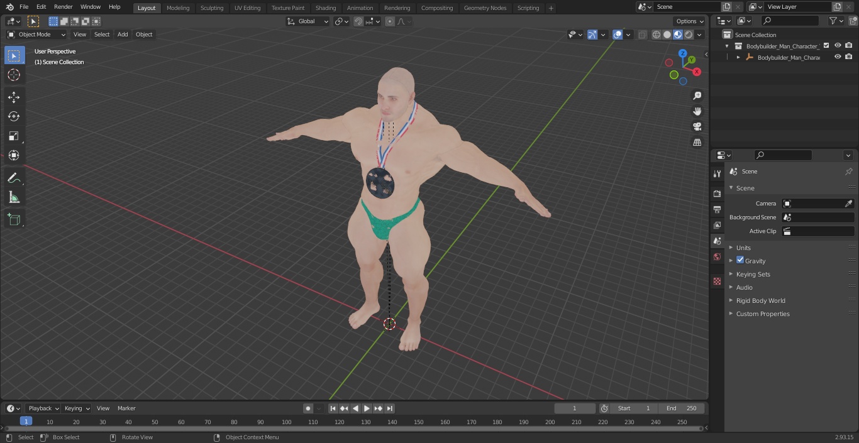Disable rendering for Bodybuilder_Man_Character collection
The height and width of the screenshot is (443, 859).
[x=849, y=46]
